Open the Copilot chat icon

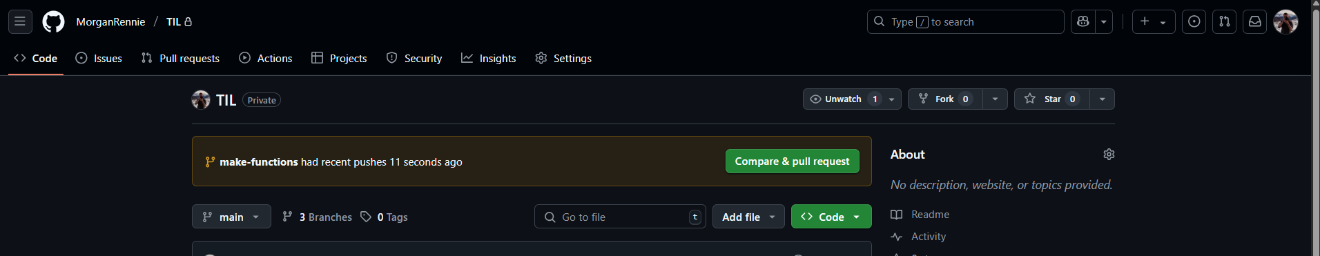tap(1083, 21)
